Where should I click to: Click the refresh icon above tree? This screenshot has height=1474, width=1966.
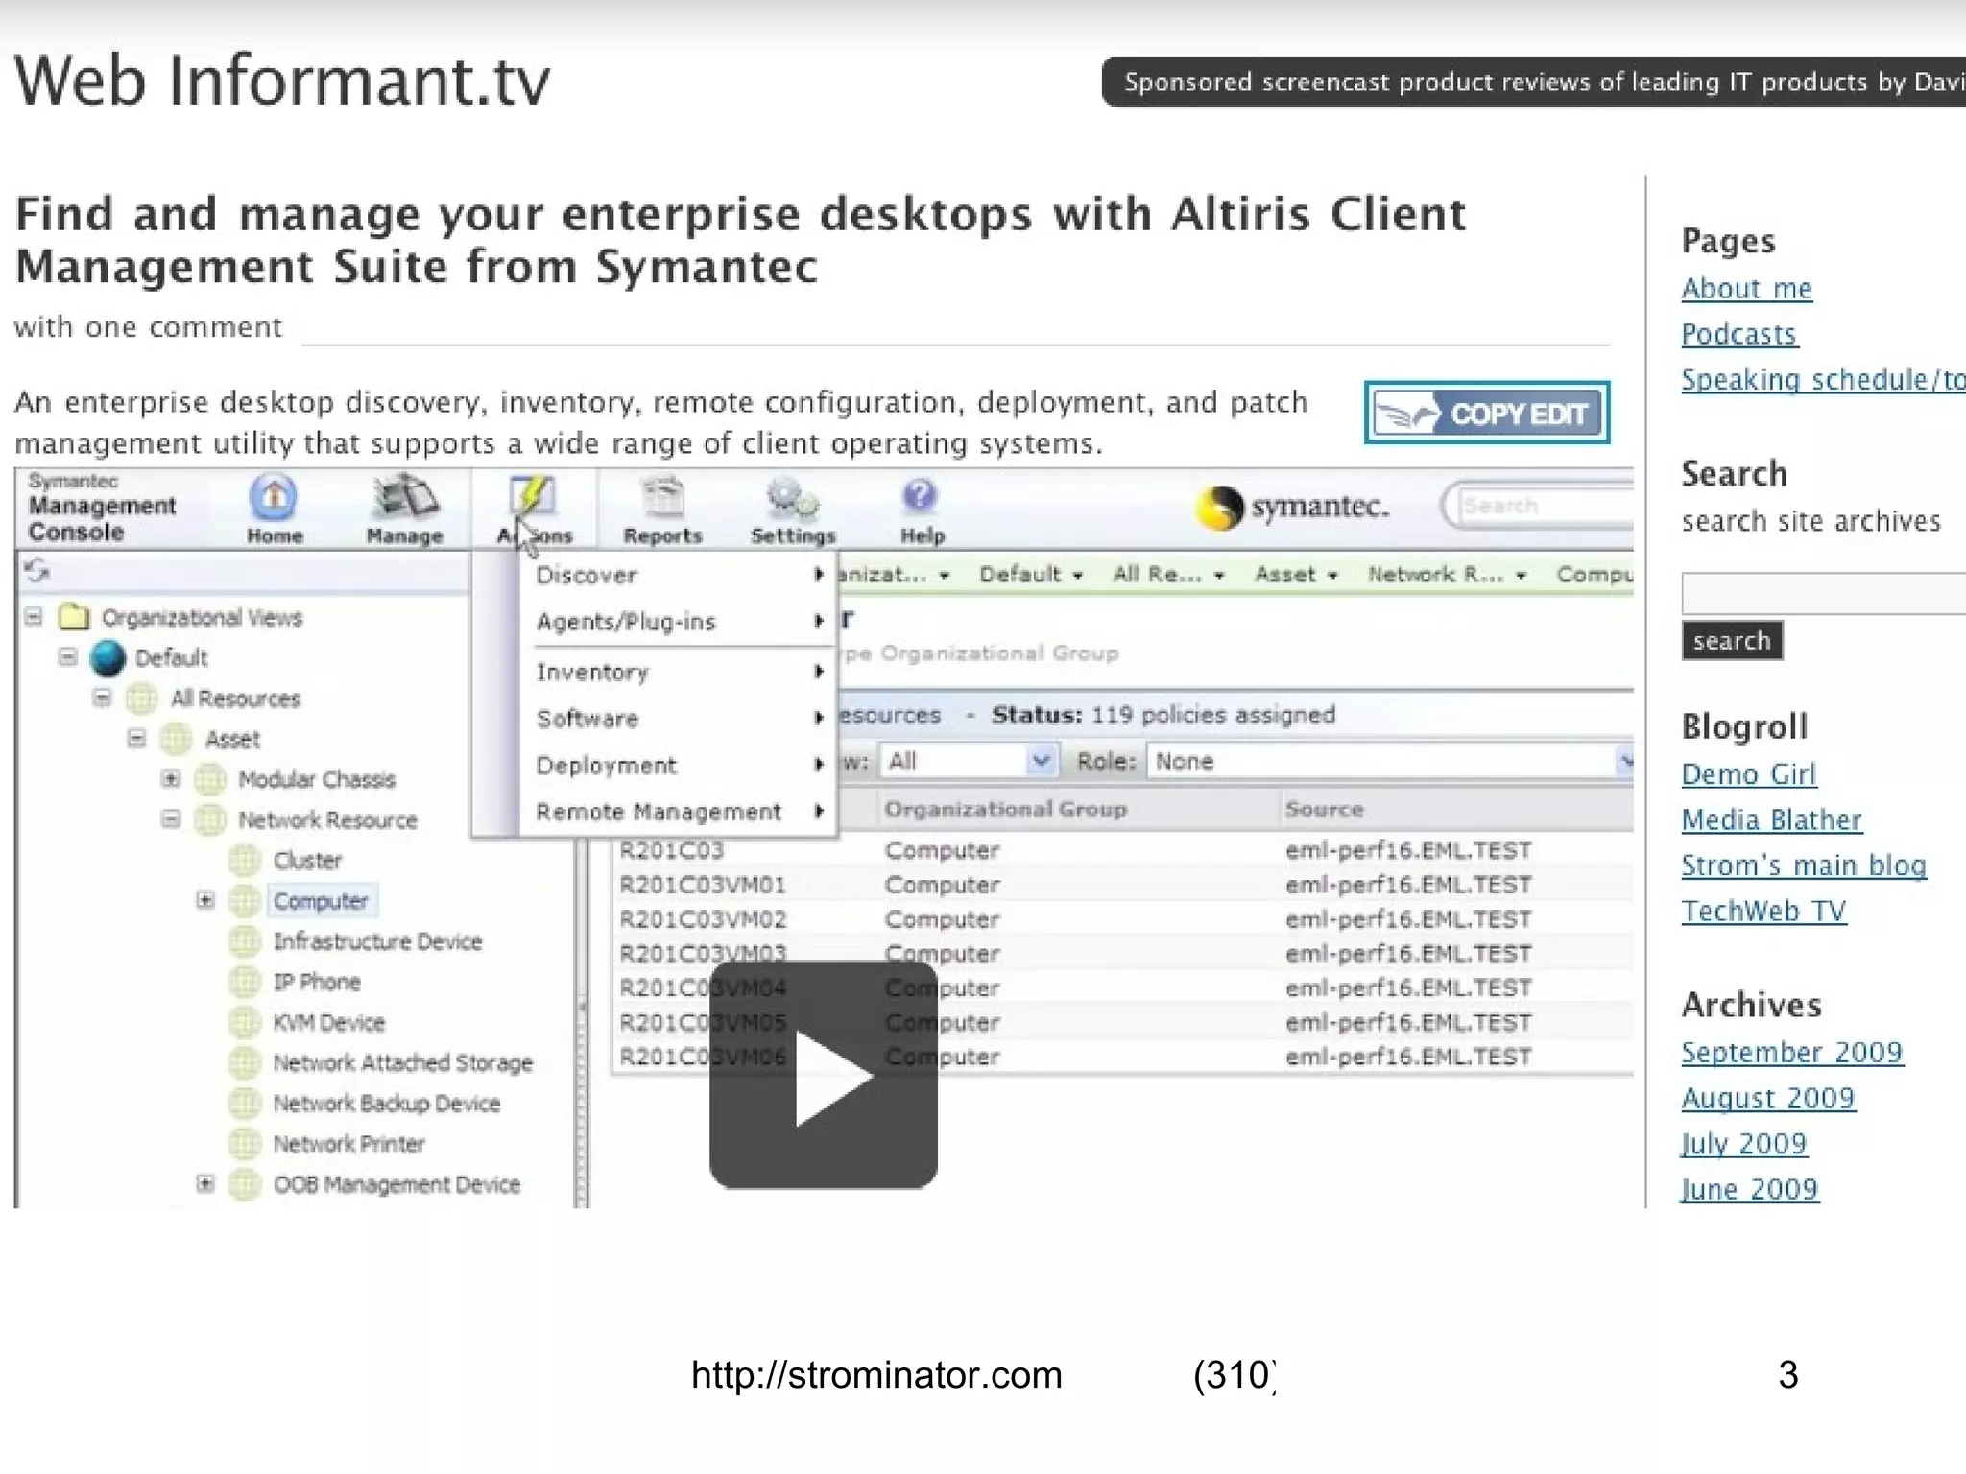[x=37, y=572]
